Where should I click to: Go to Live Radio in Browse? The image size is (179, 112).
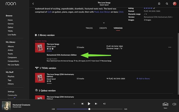click(11, 34)
